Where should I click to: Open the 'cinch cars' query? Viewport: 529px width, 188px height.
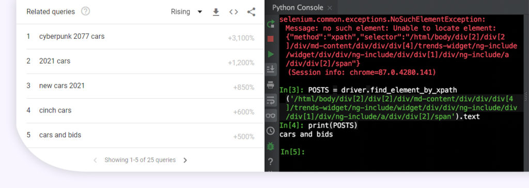[55, 111]
